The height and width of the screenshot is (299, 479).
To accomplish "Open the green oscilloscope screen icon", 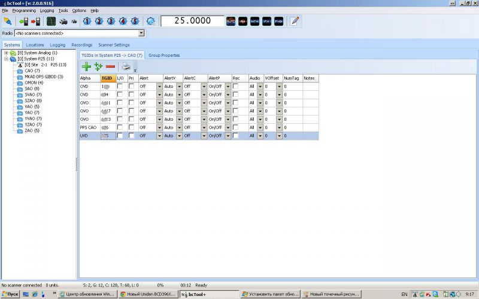I will tap(51, 22).
